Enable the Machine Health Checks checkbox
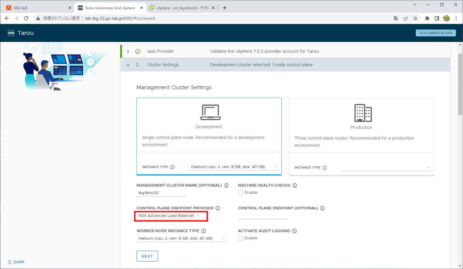This screenshot has height=269, width=463. click(240, 193)
